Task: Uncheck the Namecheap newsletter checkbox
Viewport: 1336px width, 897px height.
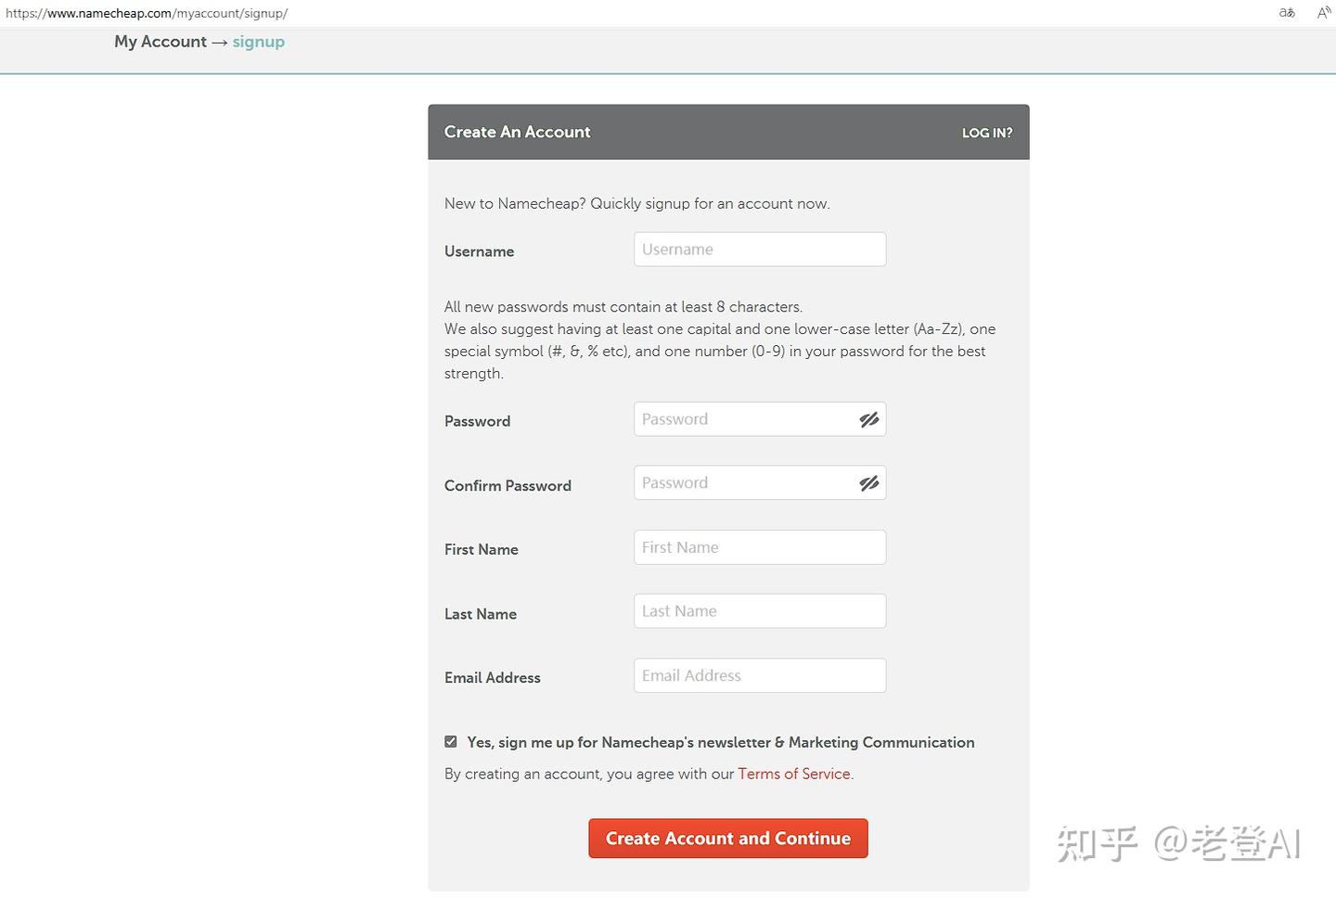Action: [451, 742]
